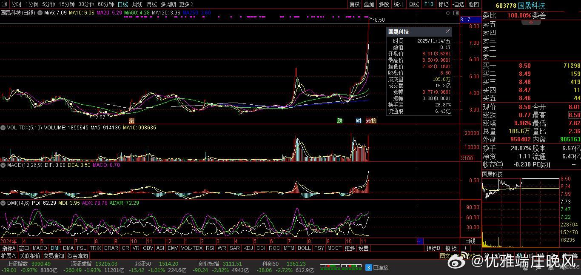The image size is (581, 275).
Task: Zoom out chart with minus button
Action: tap(476, 248)
